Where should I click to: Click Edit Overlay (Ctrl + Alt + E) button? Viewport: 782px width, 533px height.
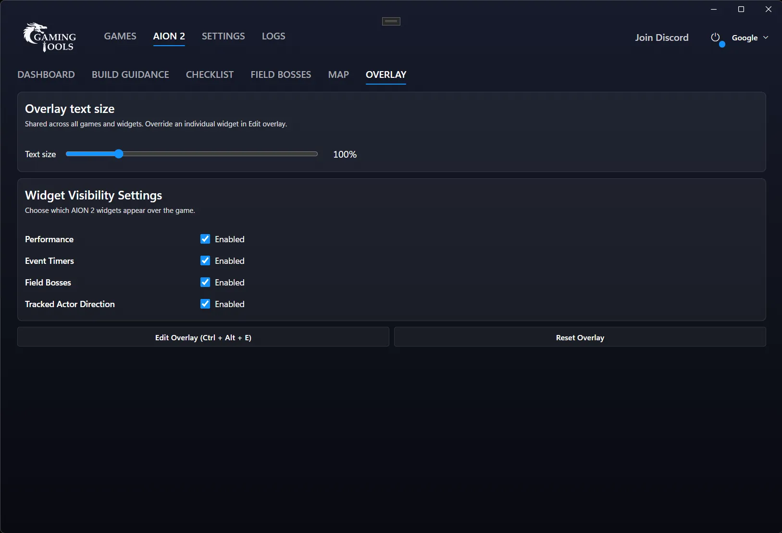[x=203, y=337]
